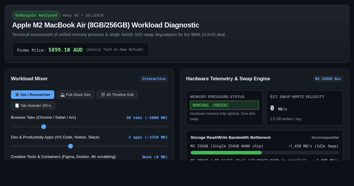
Task: Click the Browser Tabs slider handle
Action: 44,127
